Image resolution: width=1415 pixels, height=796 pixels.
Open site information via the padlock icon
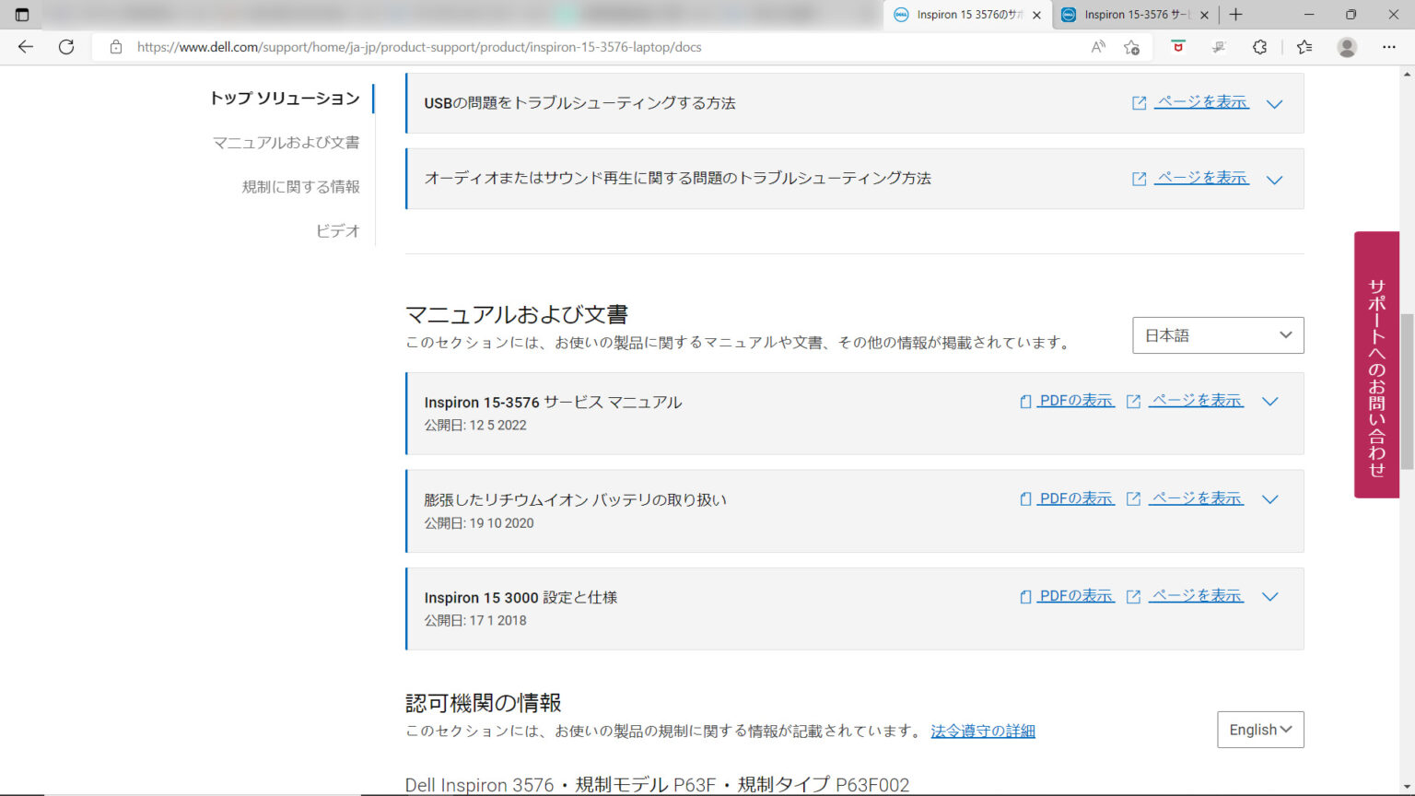click(115, 47)
